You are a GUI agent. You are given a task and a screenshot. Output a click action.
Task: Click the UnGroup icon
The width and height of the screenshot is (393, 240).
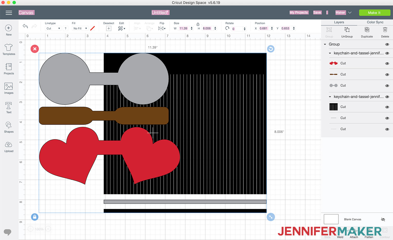[347, 30]
